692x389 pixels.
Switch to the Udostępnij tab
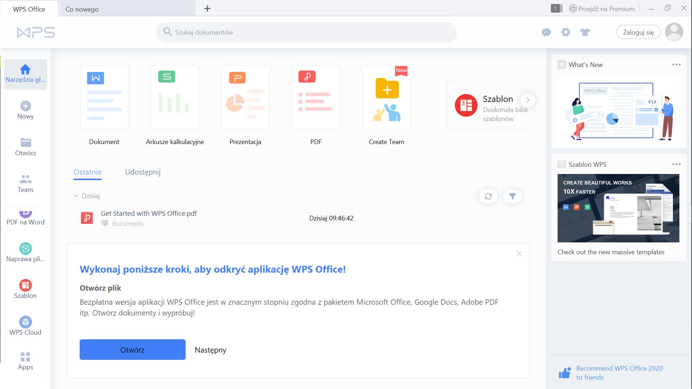(x=143, y=172)
